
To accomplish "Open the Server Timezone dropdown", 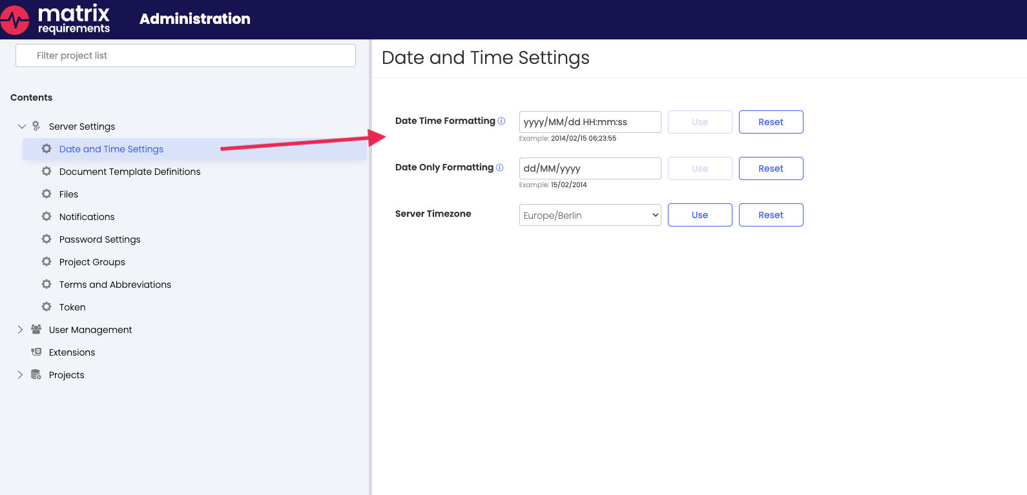I will (590, 215).
